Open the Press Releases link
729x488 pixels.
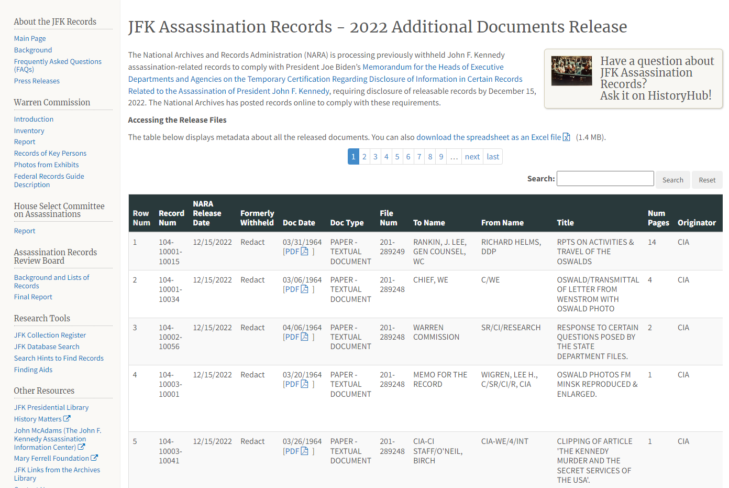pyautogui.click(x=37, y=81)
